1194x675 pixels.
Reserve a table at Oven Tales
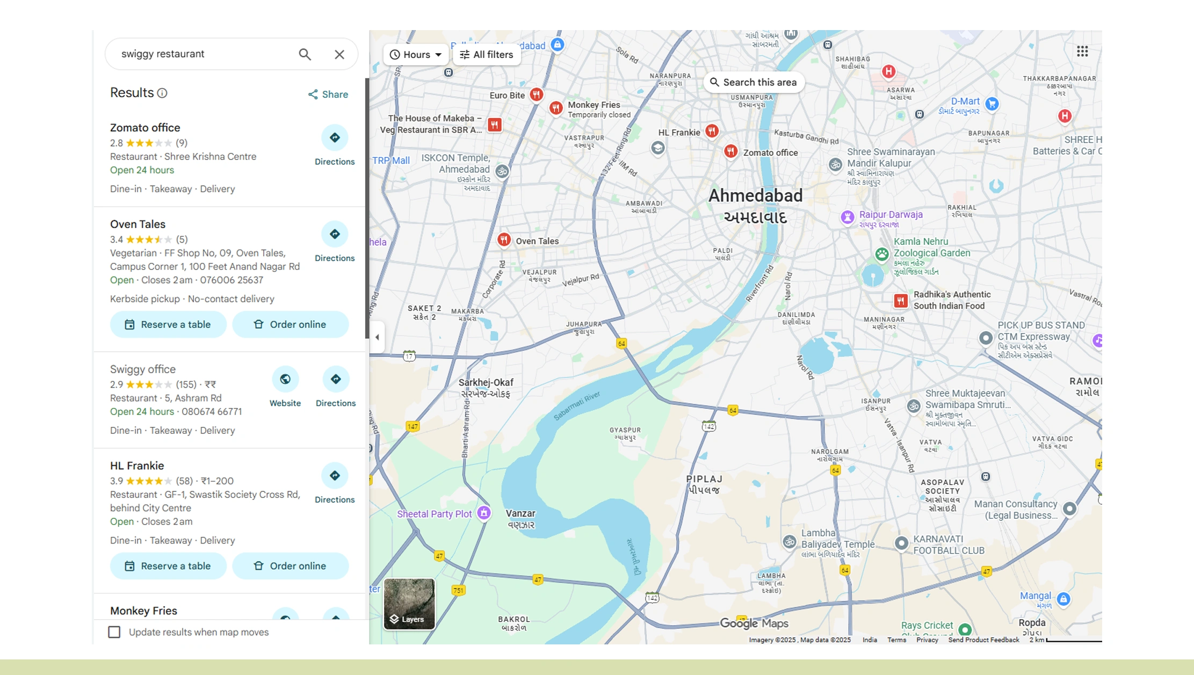tap(168, 324)
